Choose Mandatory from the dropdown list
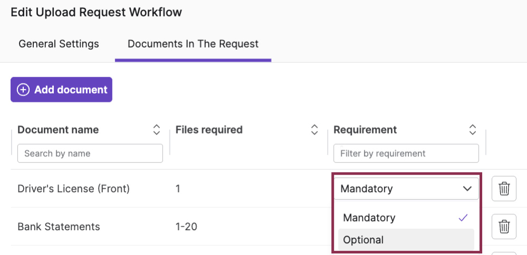The width and height of the screenshot is (527, 255). [x=406, y=218]
